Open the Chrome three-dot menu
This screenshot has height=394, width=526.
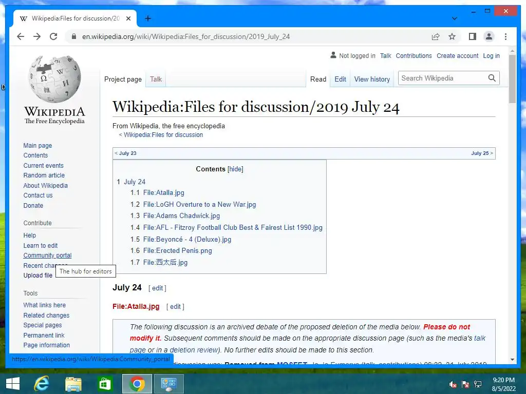tap(505, 36)
